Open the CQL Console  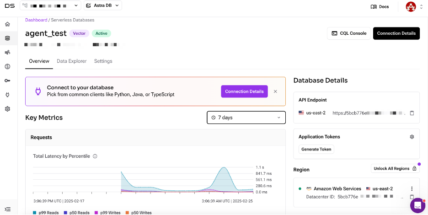(349, 33)
